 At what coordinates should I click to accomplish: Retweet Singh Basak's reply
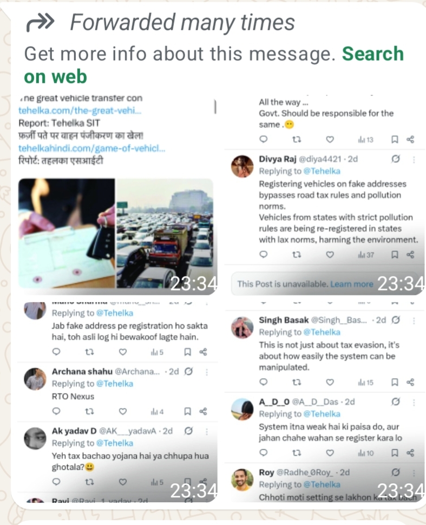(x=297, y=382)
